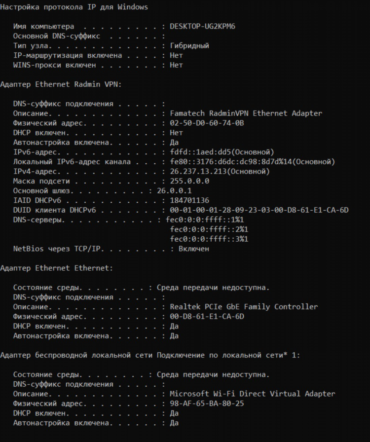Click the Realtek MAC address 00-D8-61-E1-CA-6D
This screenshot has width=370, height=442.
[x=207, y=317]
